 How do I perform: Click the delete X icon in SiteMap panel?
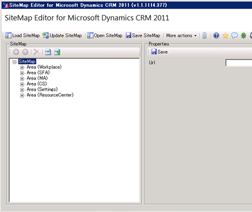click(37, 52)
